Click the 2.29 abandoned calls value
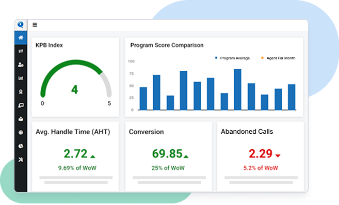The image size is (339, 205). [261, 153]
